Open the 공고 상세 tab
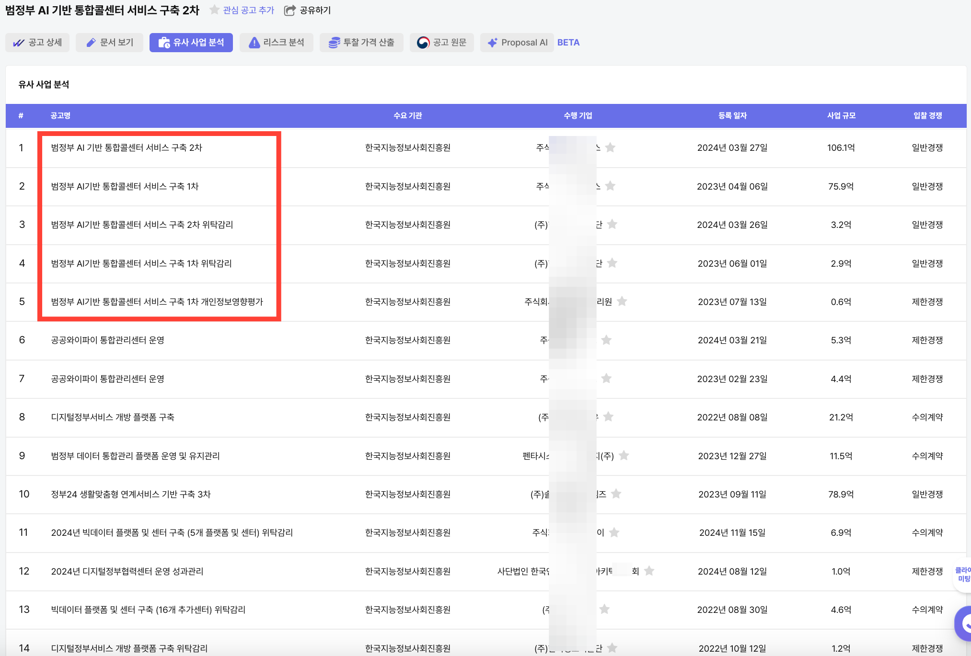Screen dimensions: 971x656 tap(38, 43)
